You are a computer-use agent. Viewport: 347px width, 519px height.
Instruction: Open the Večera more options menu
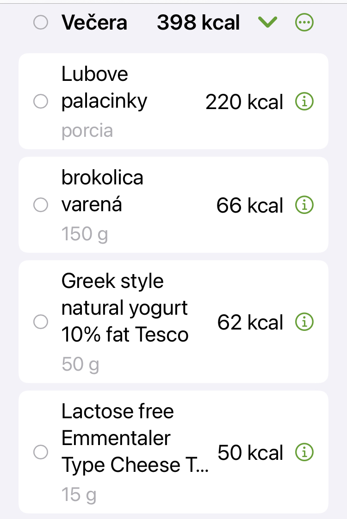point(304,22)
